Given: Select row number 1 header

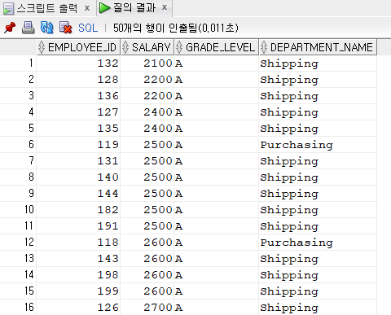Looking at the screenshot, I should pyautogui.click(x=18, y=63).
